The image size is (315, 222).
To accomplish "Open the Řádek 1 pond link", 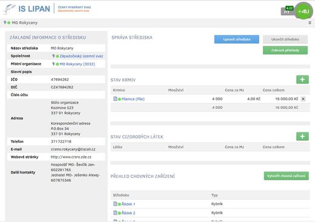I will point(128,204).
